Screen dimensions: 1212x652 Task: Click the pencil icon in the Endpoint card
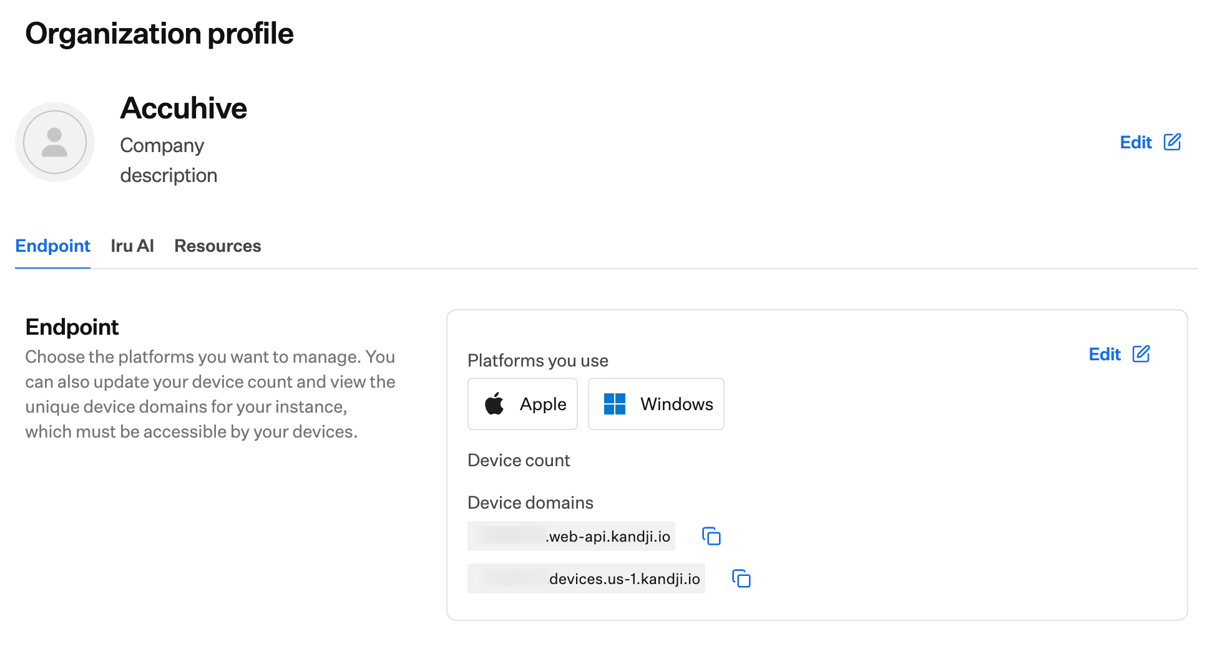[1141, 354]
